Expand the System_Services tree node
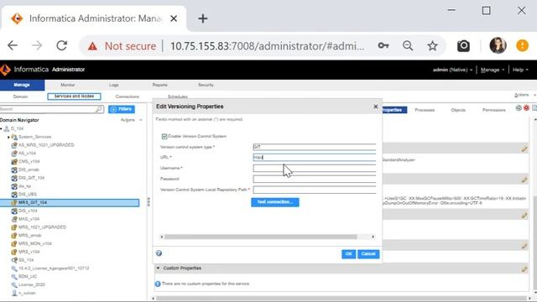537x302 pixels. coord(8,137)
